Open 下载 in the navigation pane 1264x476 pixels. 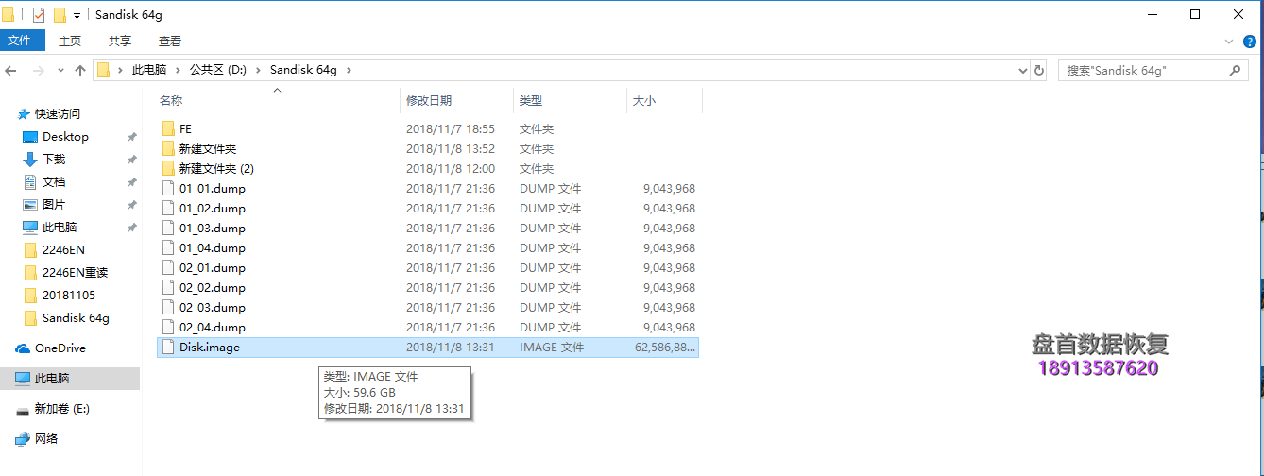coord(54,160)
